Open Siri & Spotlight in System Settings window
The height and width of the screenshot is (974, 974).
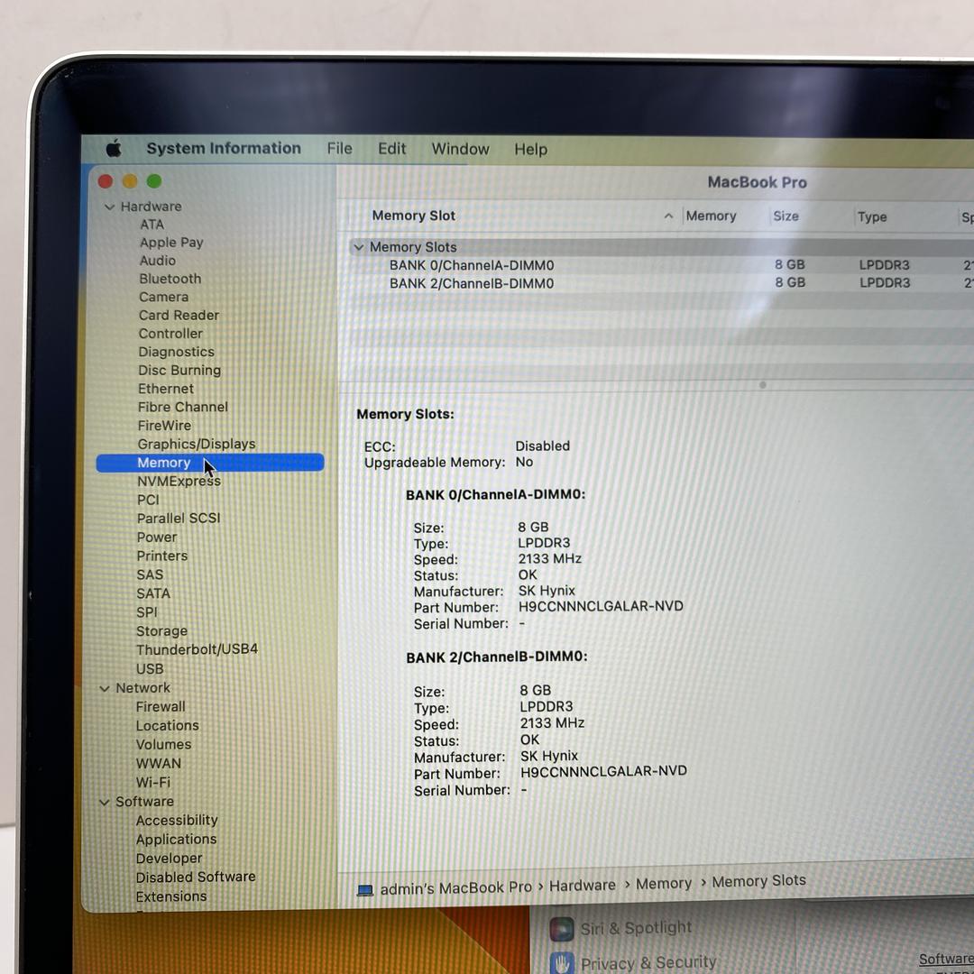tap(636, 928)
